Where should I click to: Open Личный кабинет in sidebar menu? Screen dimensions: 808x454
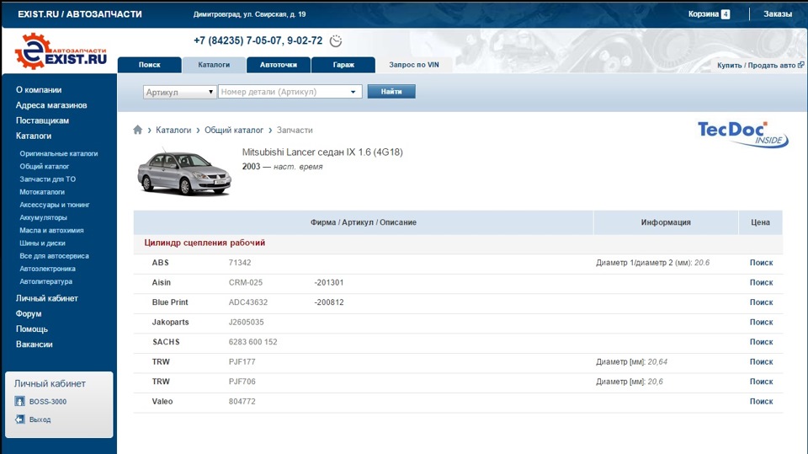click(47, 298)
